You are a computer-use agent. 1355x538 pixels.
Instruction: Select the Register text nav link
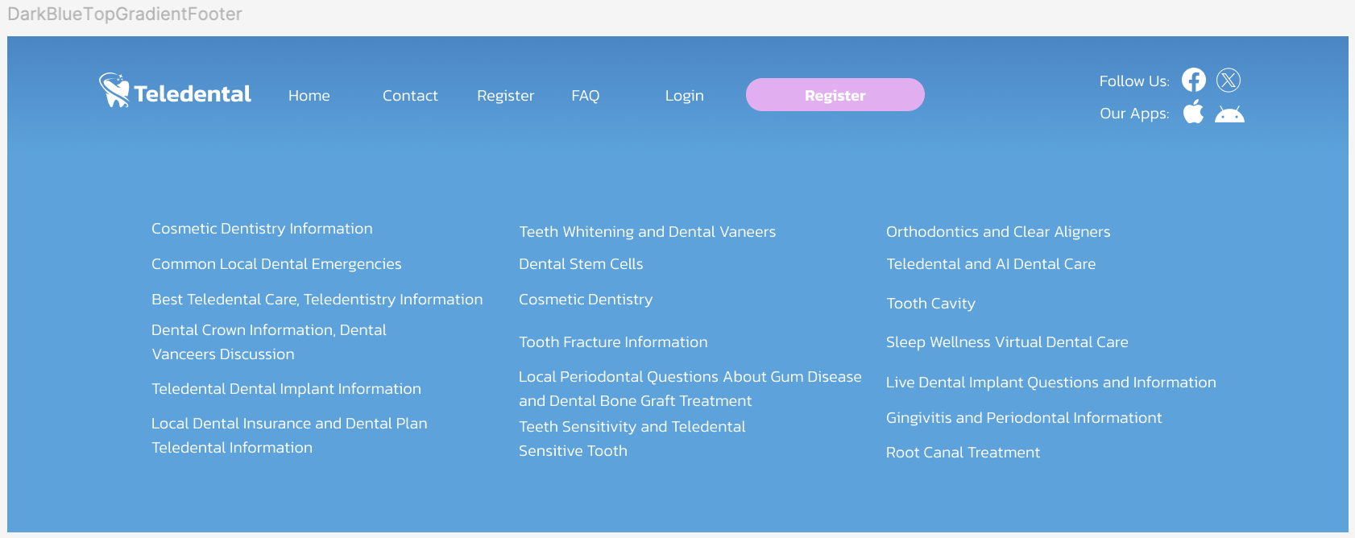click(x=505, y=96)
